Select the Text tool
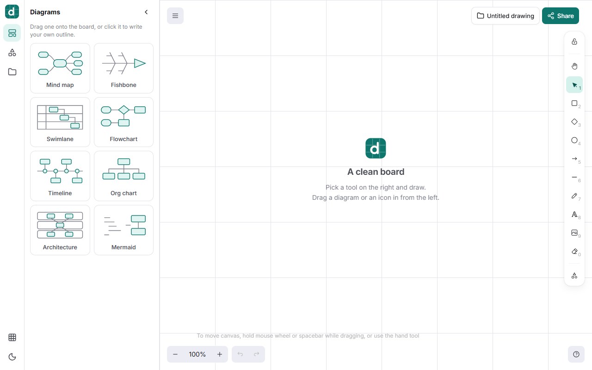 point(574,214)
